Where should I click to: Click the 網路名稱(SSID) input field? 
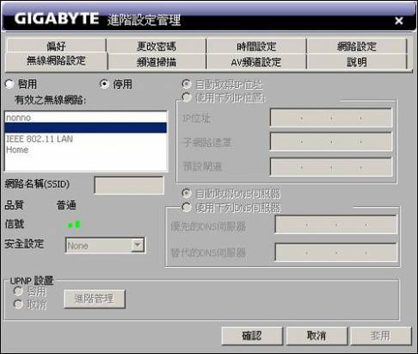(x=129, y=185)
